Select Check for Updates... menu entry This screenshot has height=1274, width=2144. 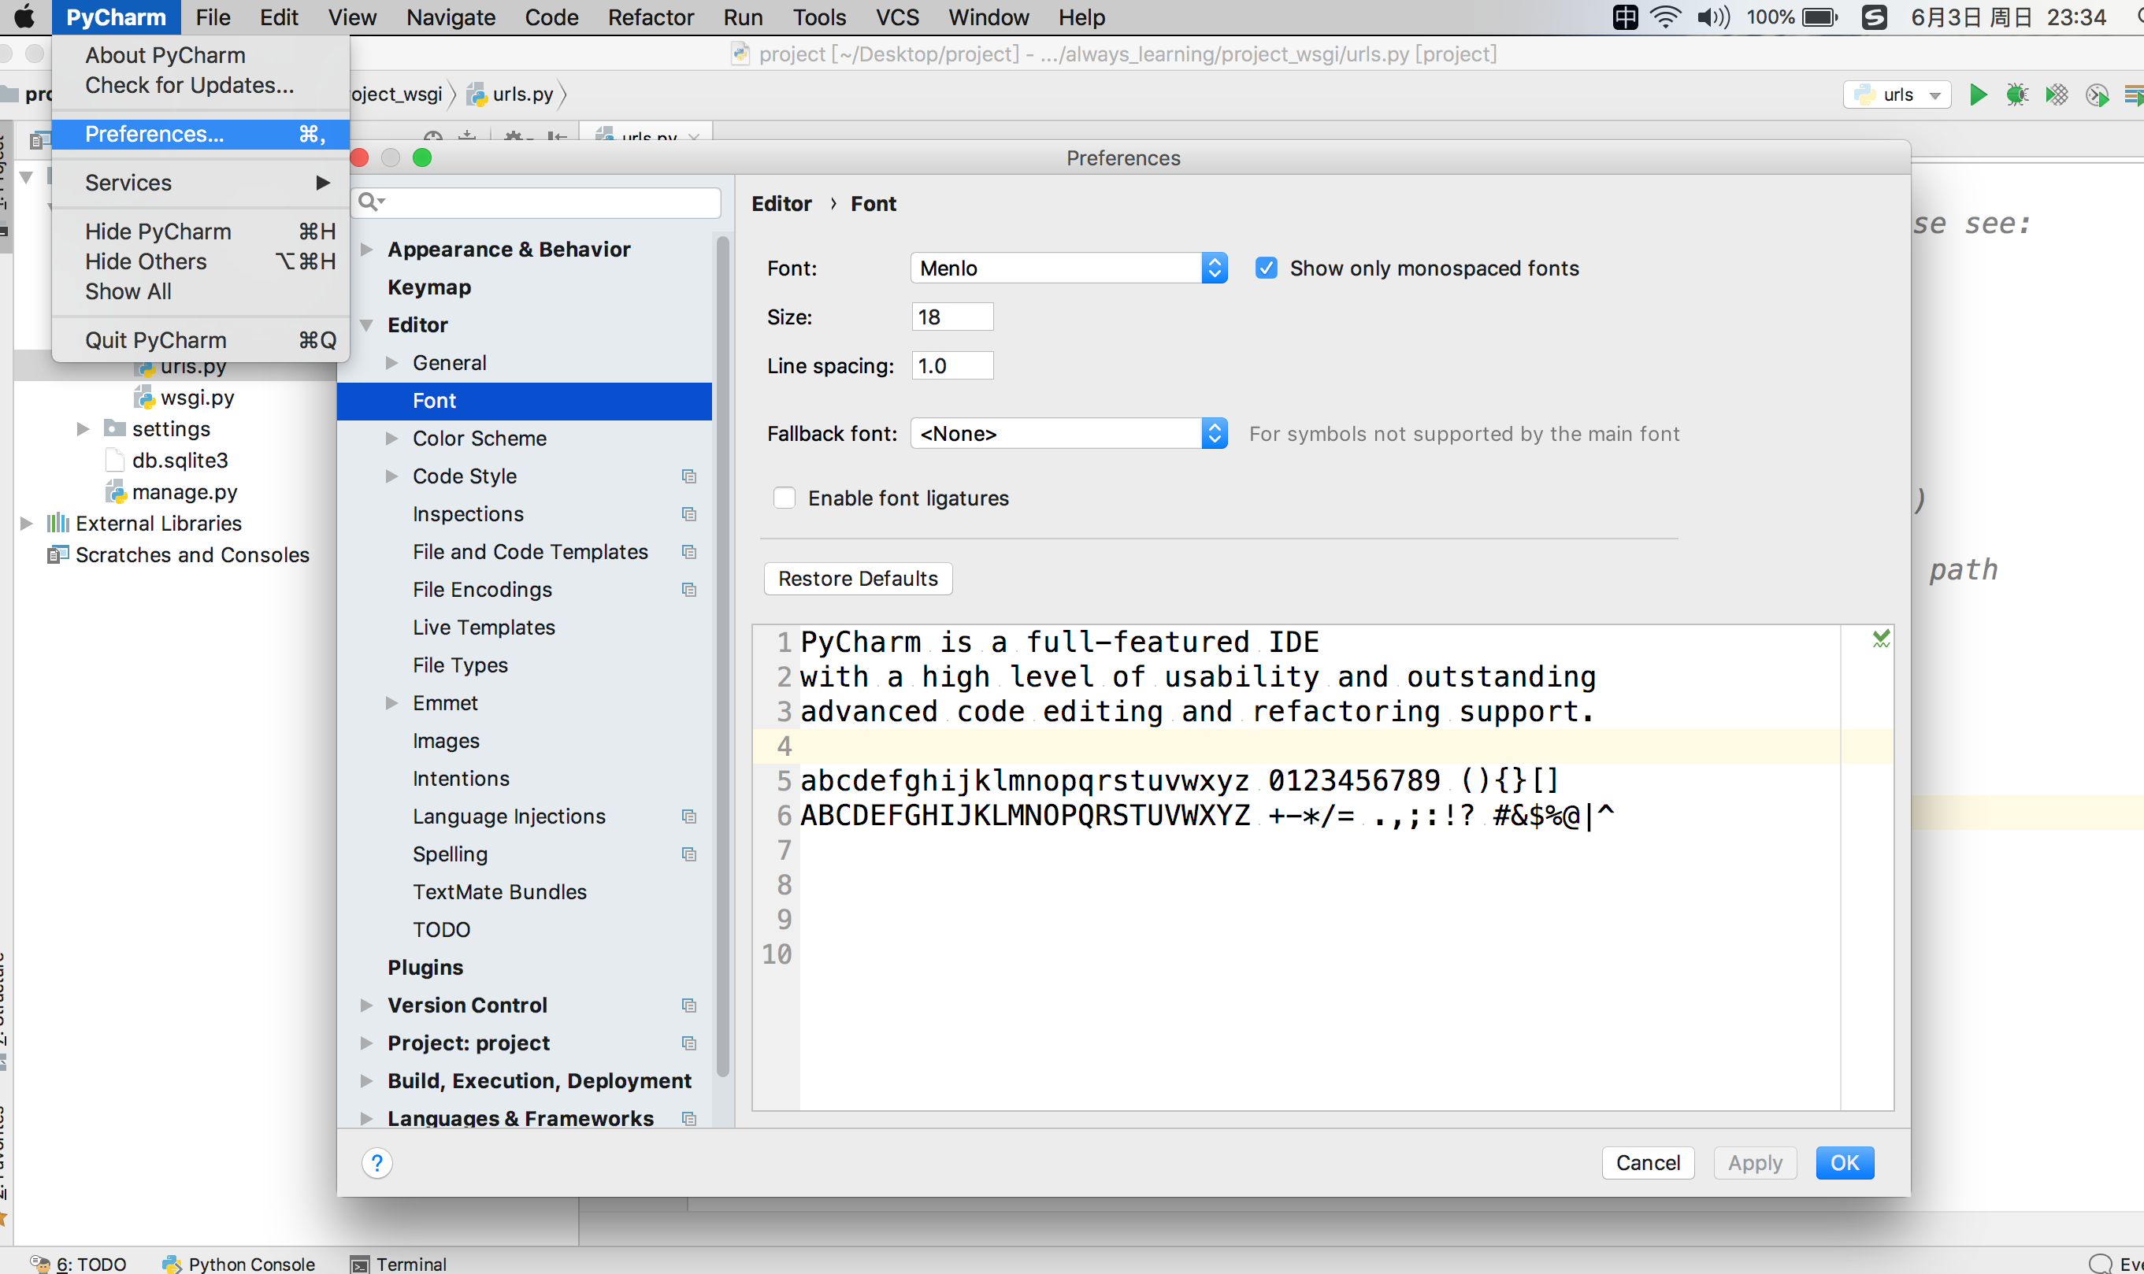point(201,86)
